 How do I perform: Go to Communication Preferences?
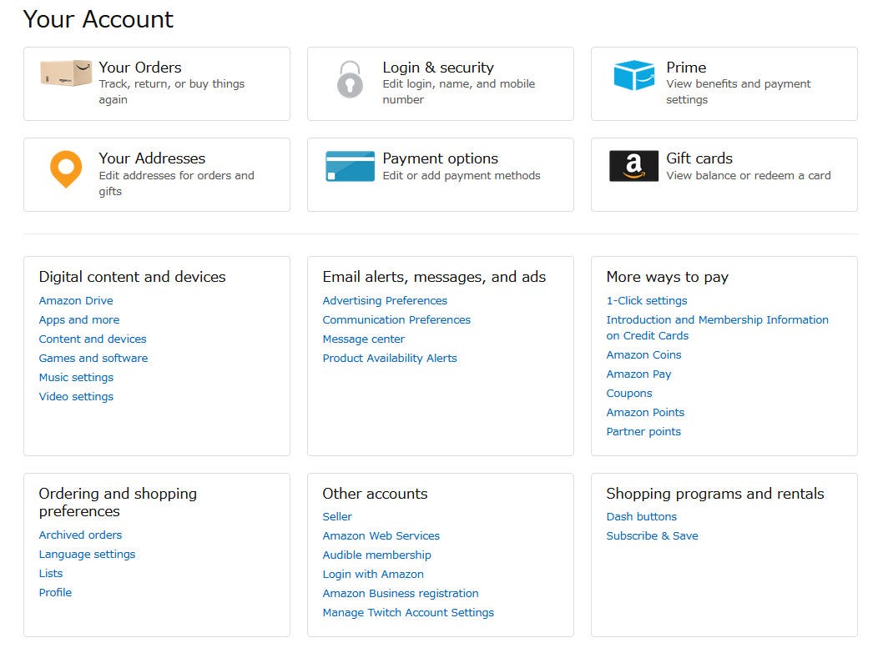[x=396, y=320]
